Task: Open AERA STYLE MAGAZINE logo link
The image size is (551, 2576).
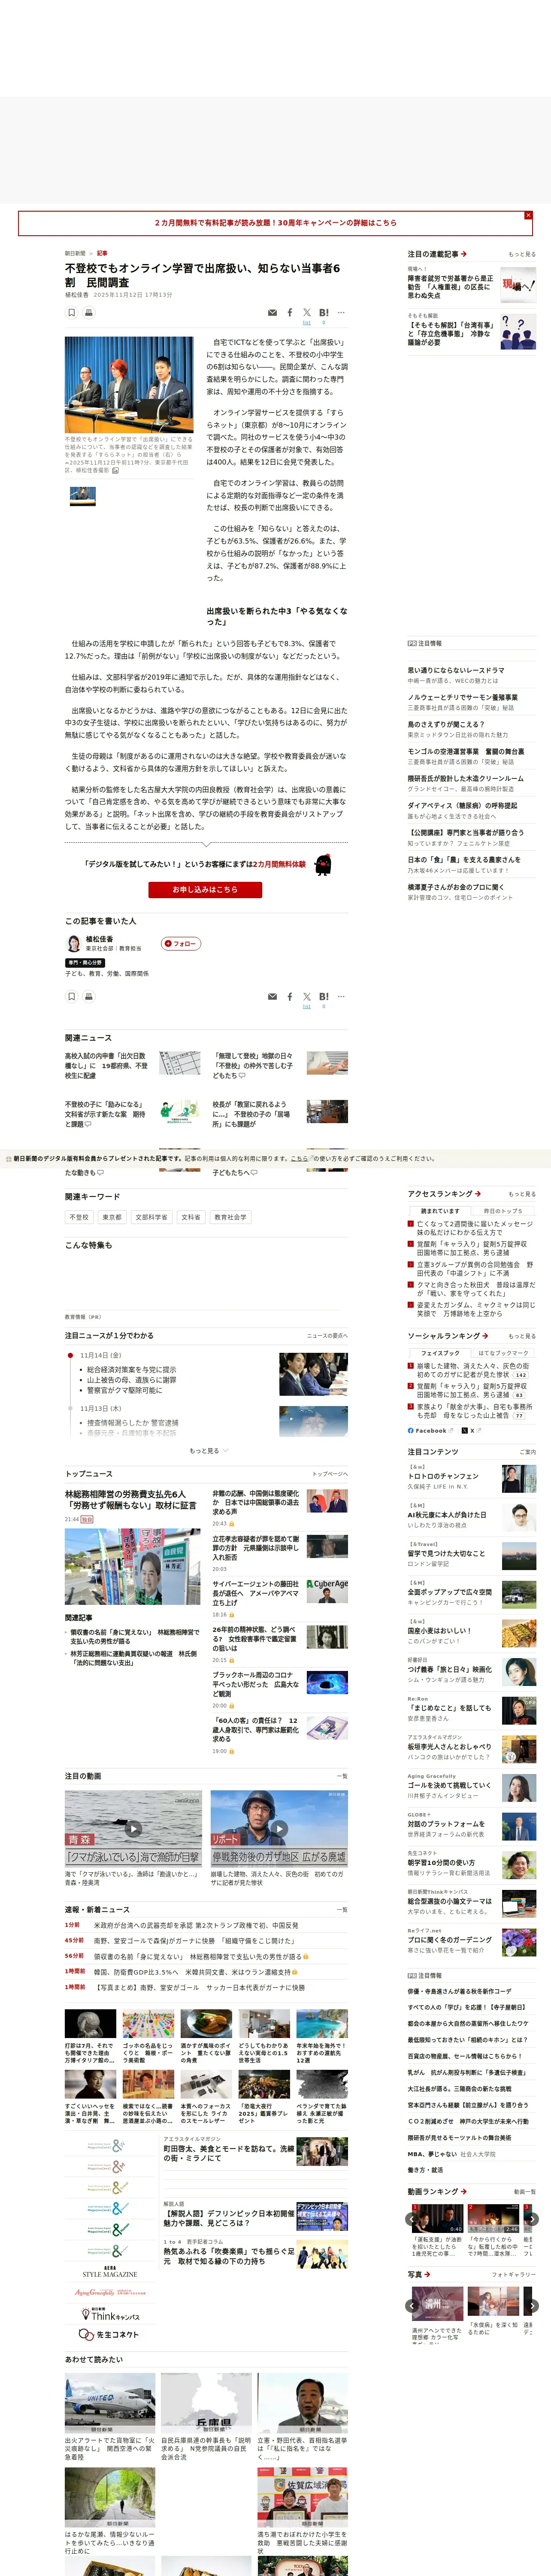Action: coord(110,2273)
